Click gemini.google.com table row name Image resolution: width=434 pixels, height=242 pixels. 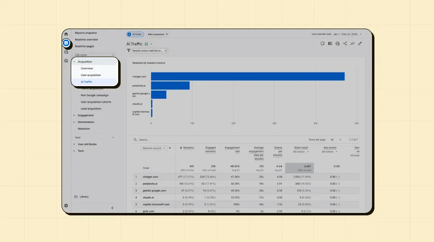coord(155,191)
